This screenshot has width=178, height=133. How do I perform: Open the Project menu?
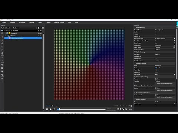pyautogui.click(x=4, y=23)
